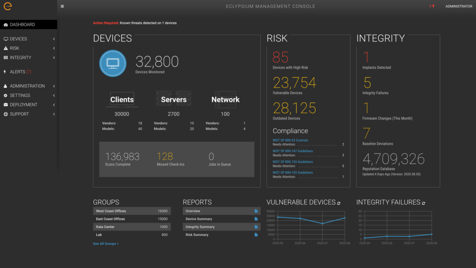Viewport: 476px width, 268px height.
Task: Go to Dashboard in sidebar
Action: [x=28, y=25]
